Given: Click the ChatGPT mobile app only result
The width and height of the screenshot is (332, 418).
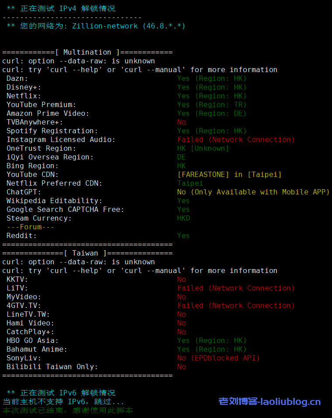Looking at the screenshot, I should point(253,192).
